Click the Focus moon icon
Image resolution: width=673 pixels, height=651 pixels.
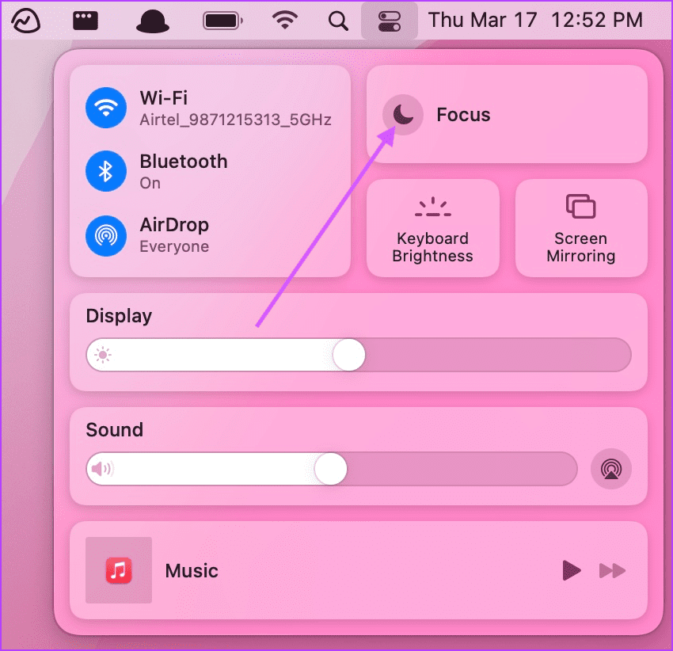pyautogui.click(x=403, y=115)
